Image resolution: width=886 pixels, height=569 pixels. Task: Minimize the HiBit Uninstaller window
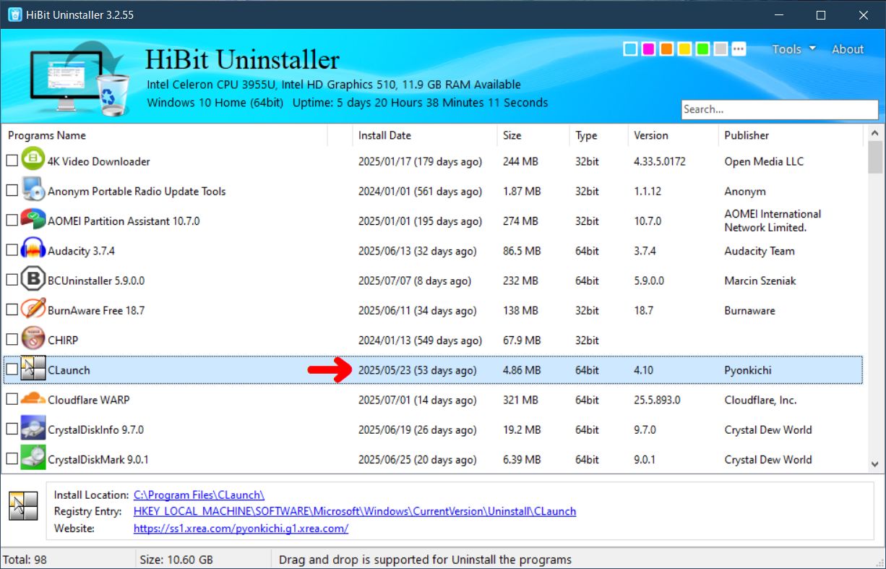(x=778, y=14)
